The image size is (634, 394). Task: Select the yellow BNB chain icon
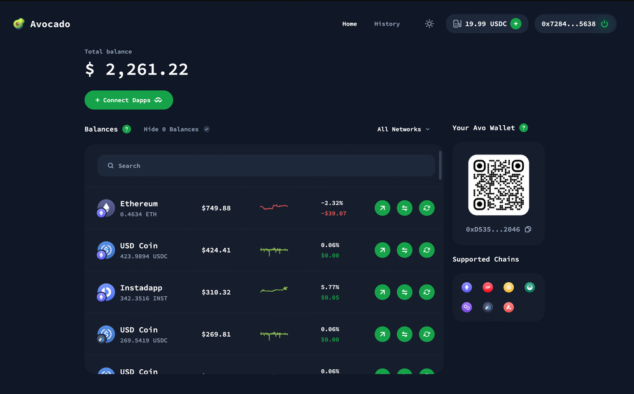pyautogui.click(x=509, y=287)
